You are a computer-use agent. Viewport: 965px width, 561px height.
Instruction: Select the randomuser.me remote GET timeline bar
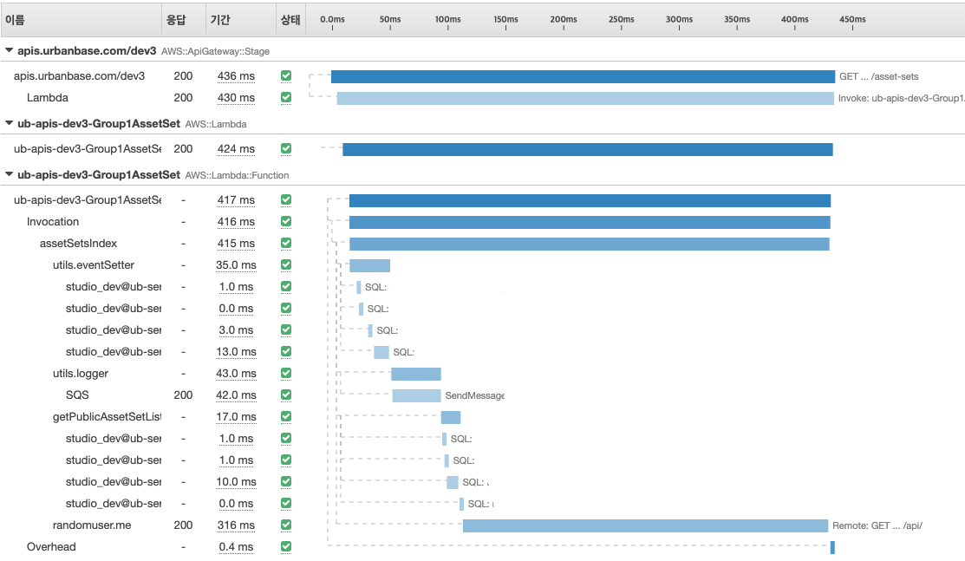[645, 525]
